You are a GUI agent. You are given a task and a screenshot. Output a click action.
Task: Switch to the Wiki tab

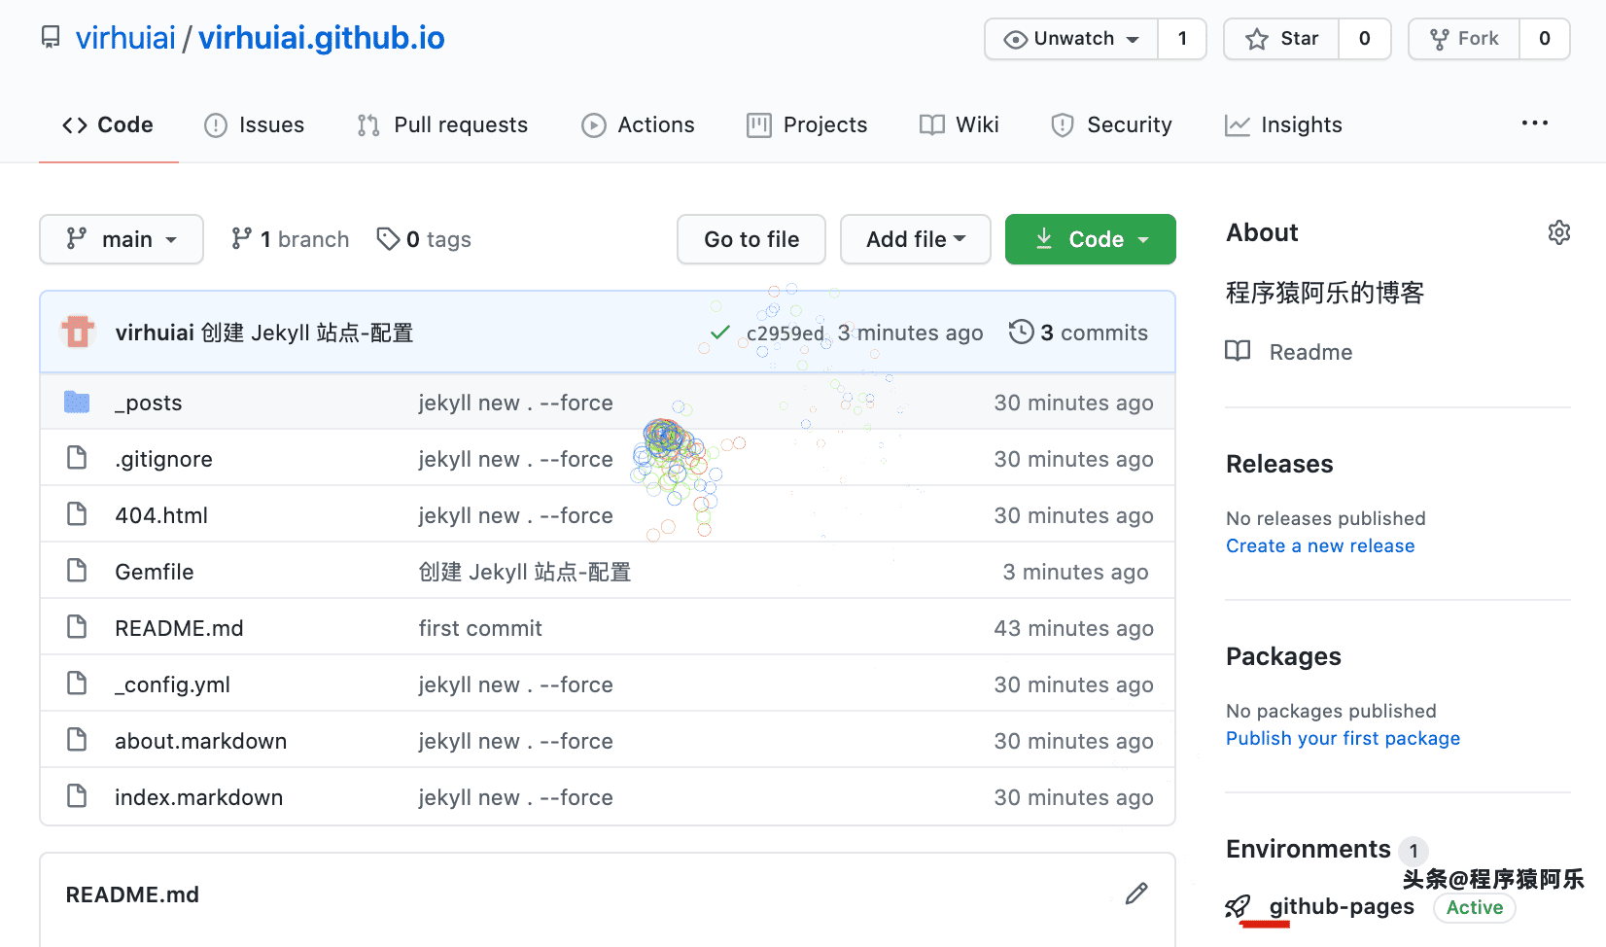click(960, 124)
